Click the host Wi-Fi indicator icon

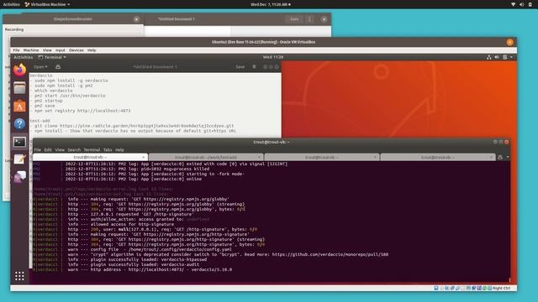coord(514,4)
